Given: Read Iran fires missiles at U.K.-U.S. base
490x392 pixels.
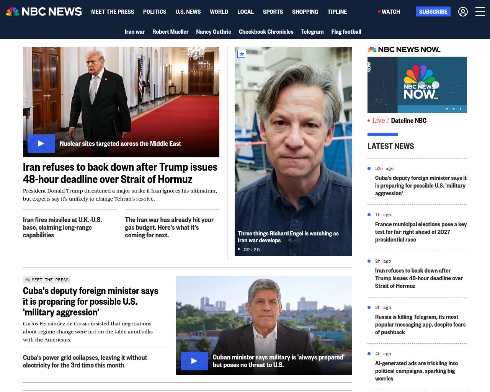Looking at the screenshot, I should 62,227.
